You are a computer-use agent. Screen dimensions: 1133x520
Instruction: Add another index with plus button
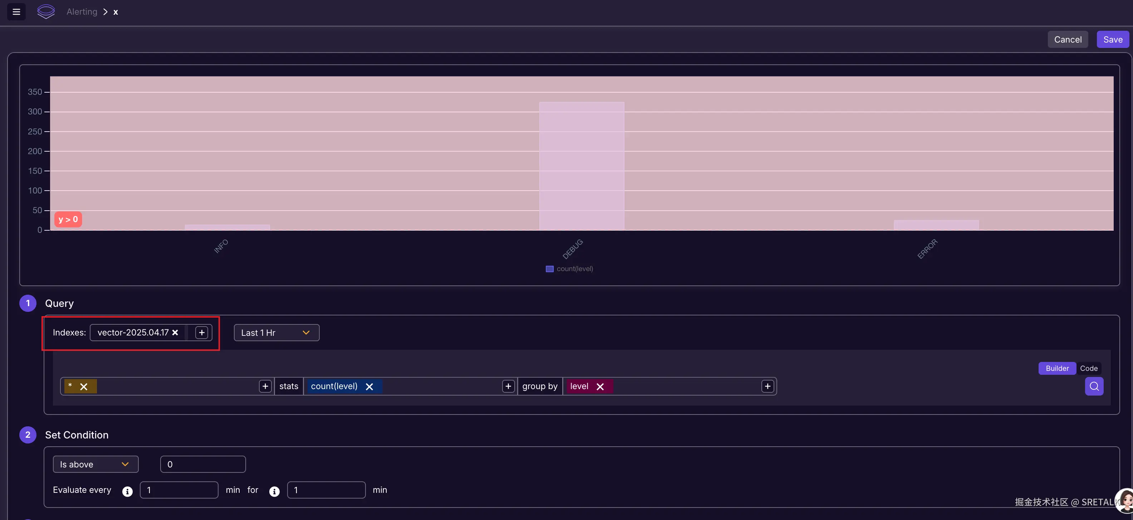[201, 333]
